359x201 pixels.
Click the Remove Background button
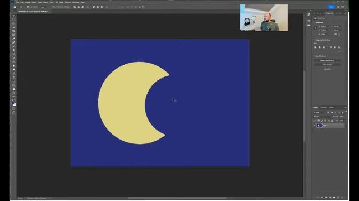coord(327,60)
